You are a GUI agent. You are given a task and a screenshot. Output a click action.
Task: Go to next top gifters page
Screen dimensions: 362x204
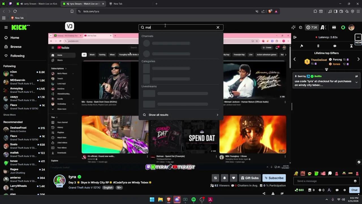358,59
